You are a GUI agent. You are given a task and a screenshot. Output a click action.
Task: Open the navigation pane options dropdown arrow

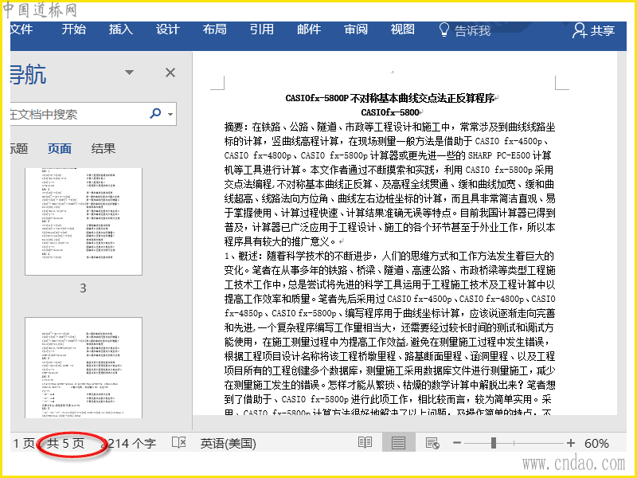click(x=129, y=72)
